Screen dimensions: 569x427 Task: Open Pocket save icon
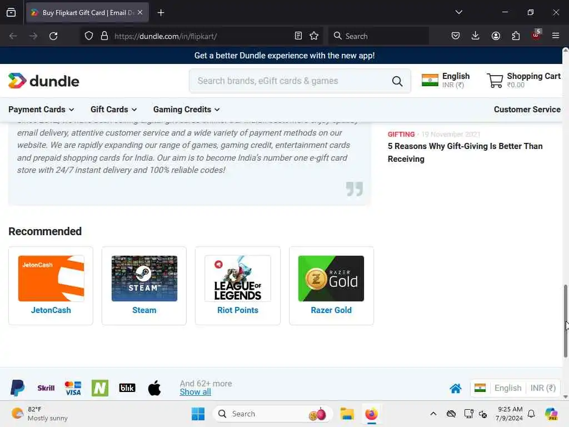pos(456,36)
